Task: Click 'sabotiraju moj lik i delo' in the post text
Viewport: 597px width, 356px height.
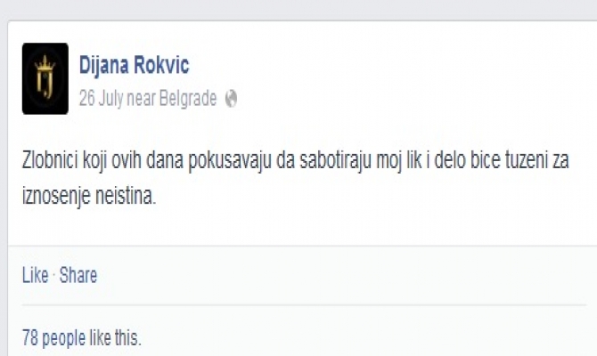Action: click(382, 160)
